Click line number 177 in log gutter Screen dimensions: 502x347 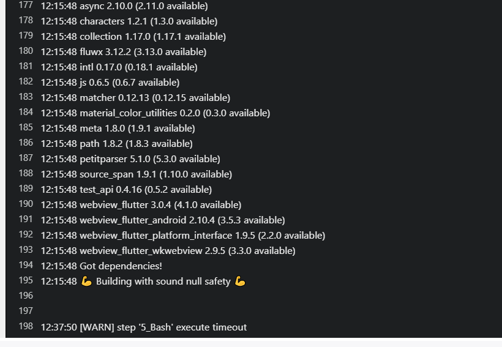pos(26,6)
